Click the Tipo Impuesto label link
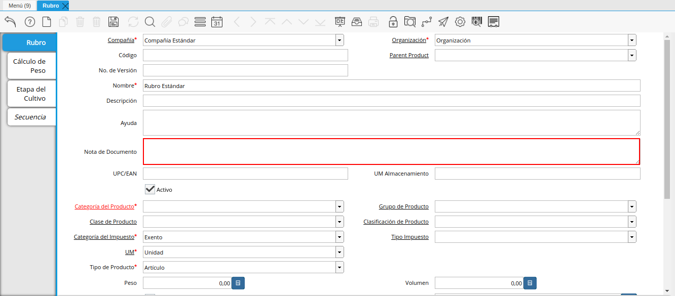Viewport: 675px width, 296px height. [x=409, y=237]
